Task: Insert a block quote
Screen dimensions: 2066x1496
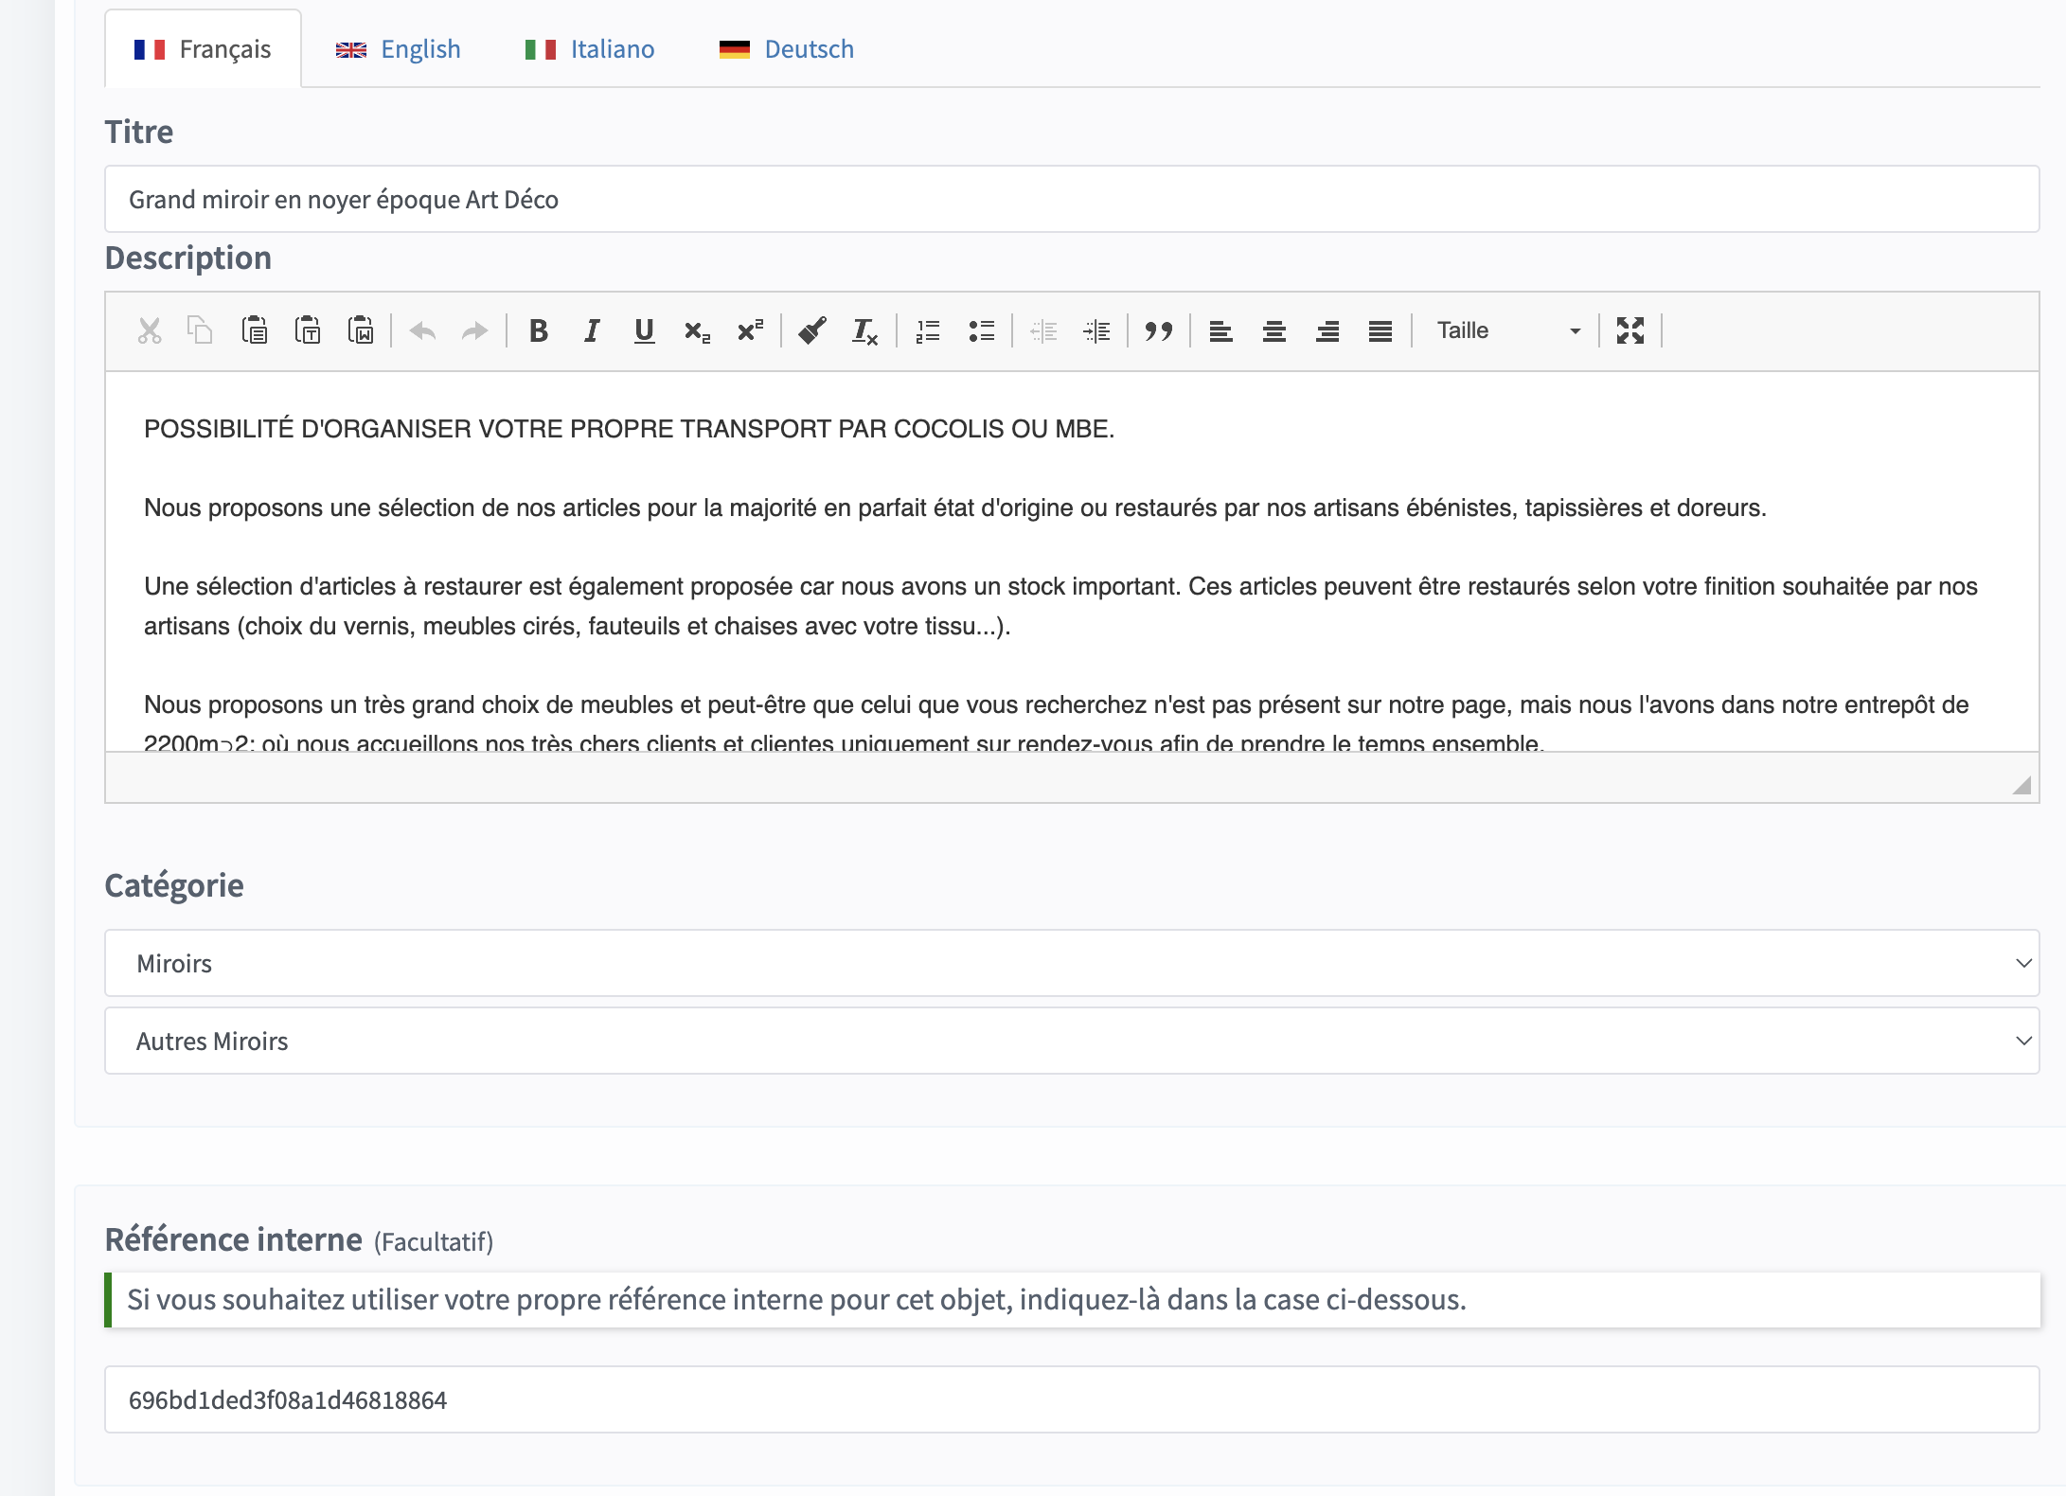Action: click(x=1158, y=330)
